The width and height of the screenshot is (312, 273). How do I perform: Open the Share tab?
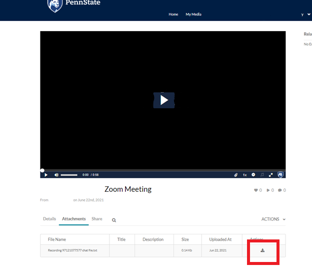coord(97,219)
